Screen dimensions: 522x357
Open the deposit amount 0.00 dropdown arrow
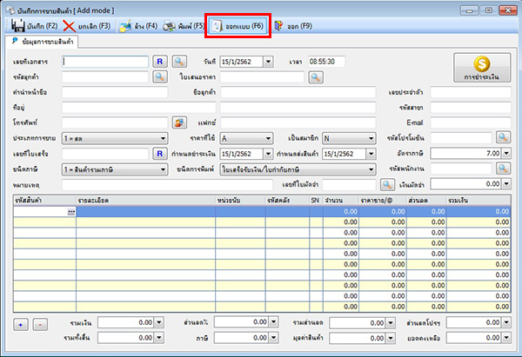coord(506,184)
